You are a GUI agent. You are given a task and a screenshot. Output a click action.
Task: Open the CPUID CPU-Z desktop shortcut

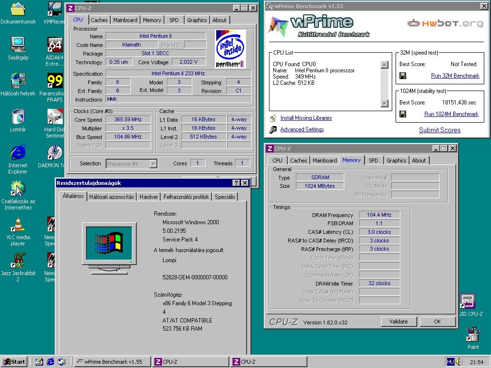tap(467, 301)
